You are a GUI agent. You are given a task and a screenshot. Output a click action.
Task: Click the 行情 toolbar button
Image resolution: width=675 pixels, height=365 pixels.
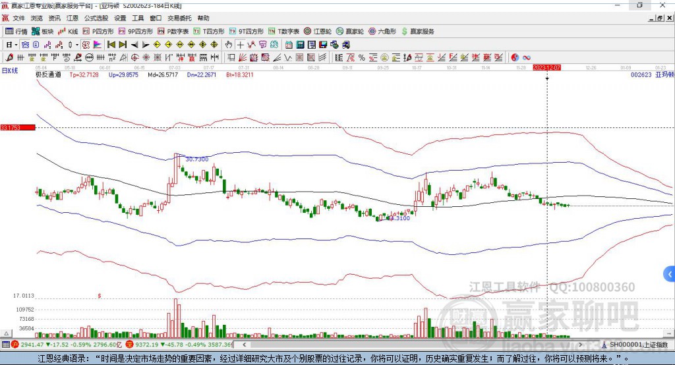[16, 32]
